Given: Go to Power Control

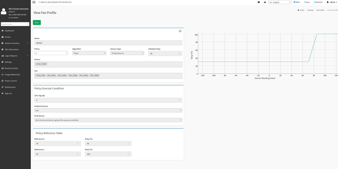Looking at the screenshot, I should 11,81.
